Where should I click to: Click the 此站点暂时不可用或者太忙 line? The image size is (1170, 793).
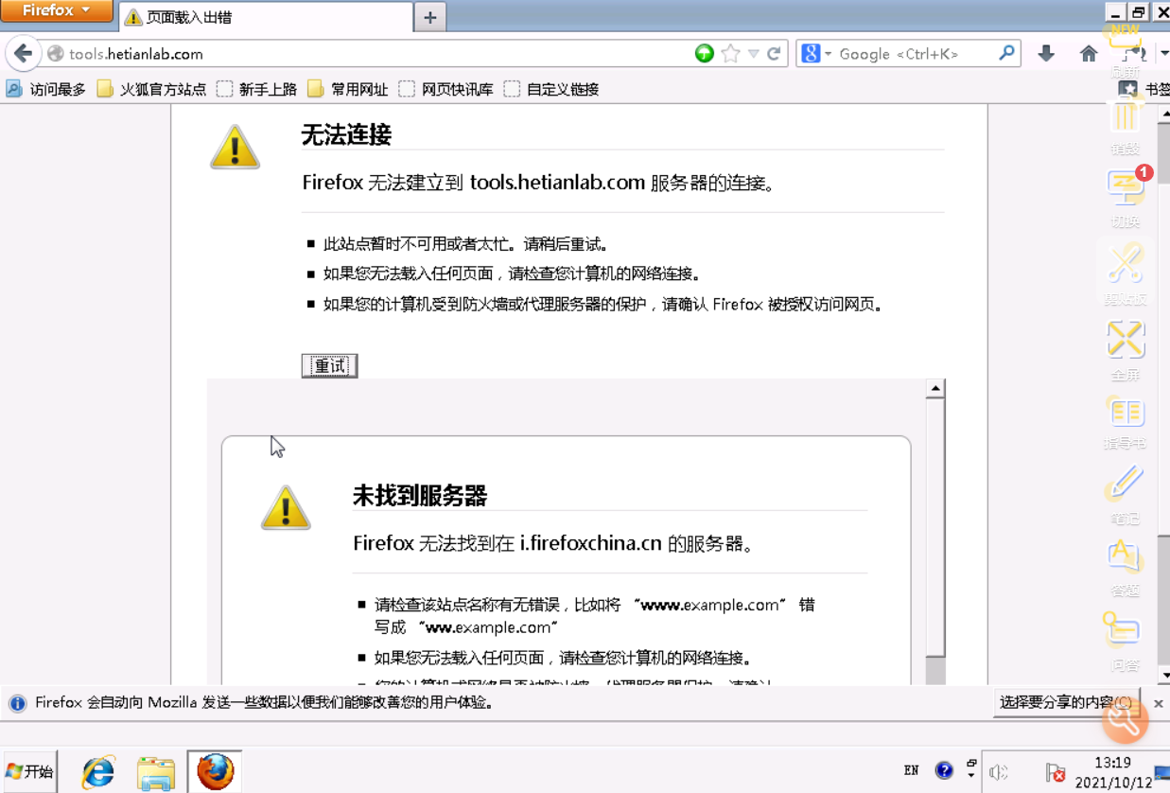[466, 244]
